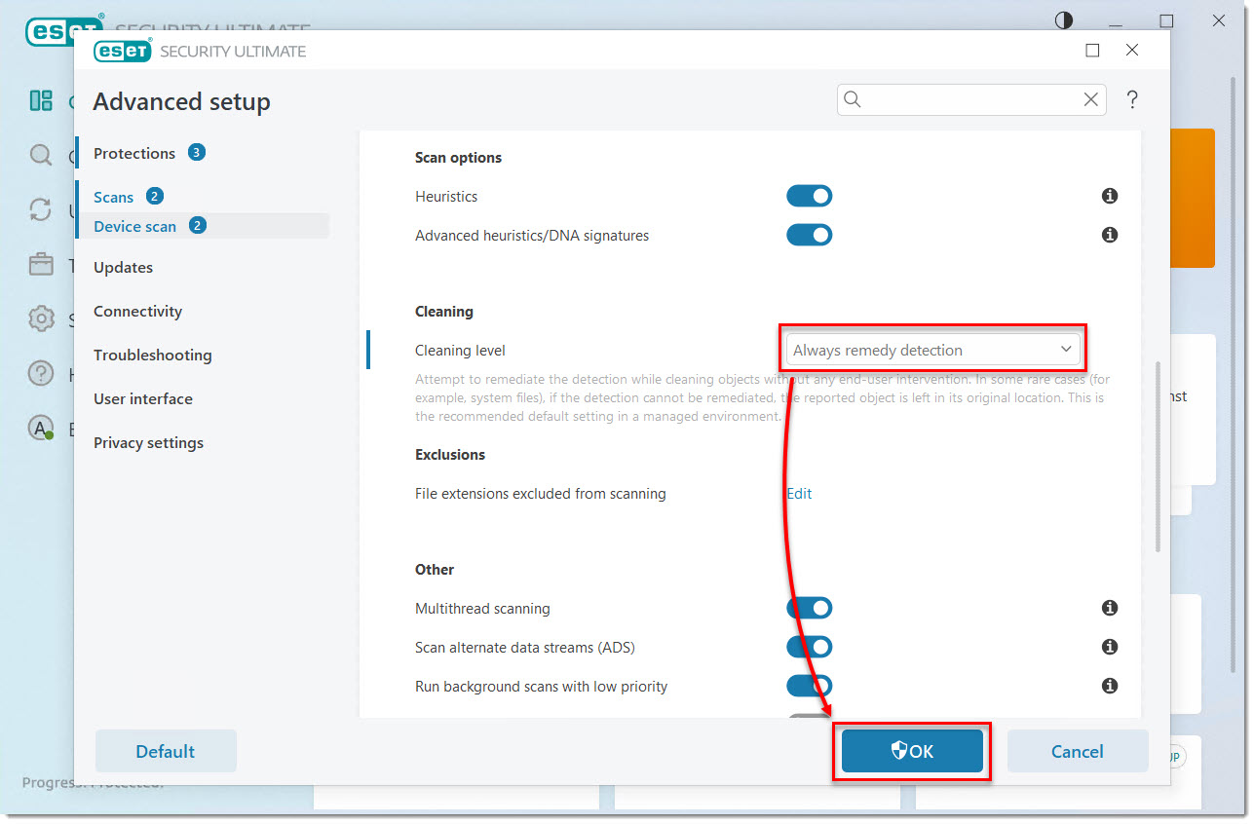Image resolution: width=1254 pixels, height=824 pixels.
Task: Select Scans in the sidebar
Action: [x=113, y=197]
